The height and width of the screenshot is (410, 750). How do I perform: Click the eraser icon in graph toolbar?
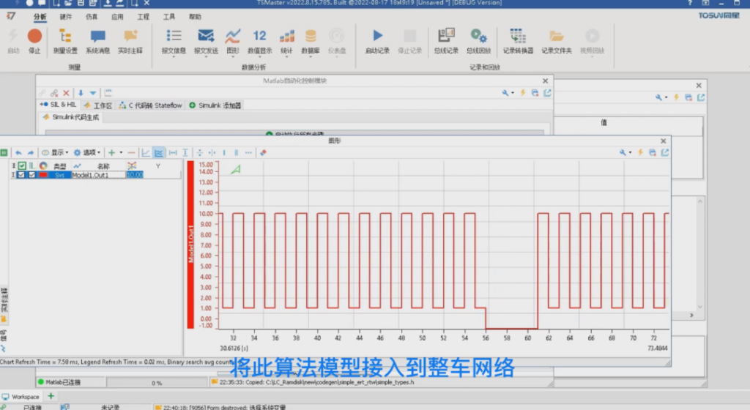tap(263, 152)
